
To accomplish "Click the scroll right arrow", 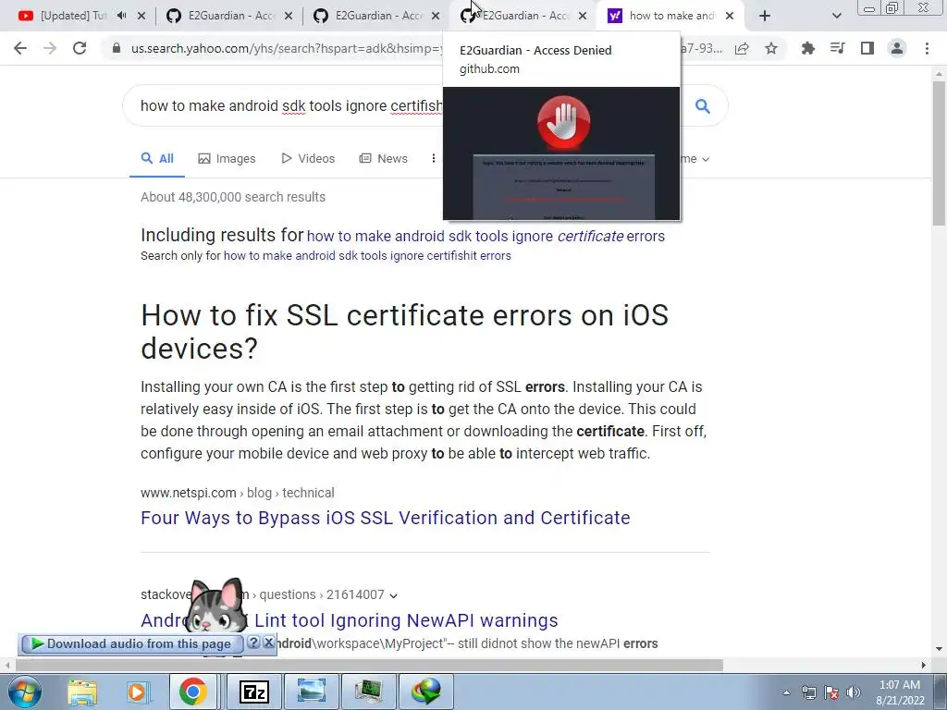I will click(x=924, y=665).
